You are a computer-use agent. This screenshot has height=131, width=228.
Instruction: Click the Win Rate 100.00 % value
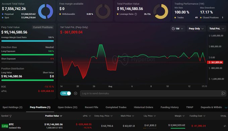182,12
